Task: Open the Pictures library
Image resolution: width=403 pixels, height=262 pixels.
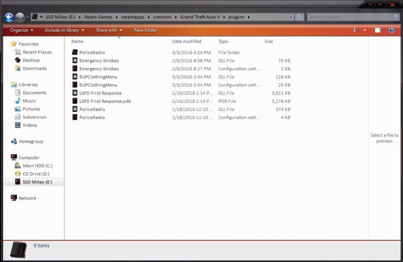Action: pos(31,109)
